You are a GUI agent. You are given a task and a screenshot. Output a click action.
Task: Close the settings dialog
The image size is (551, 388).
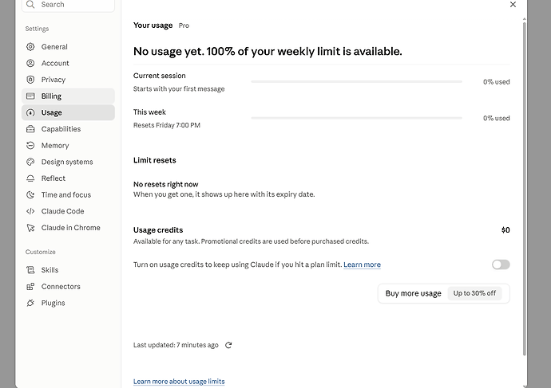[x=513, y=4]
